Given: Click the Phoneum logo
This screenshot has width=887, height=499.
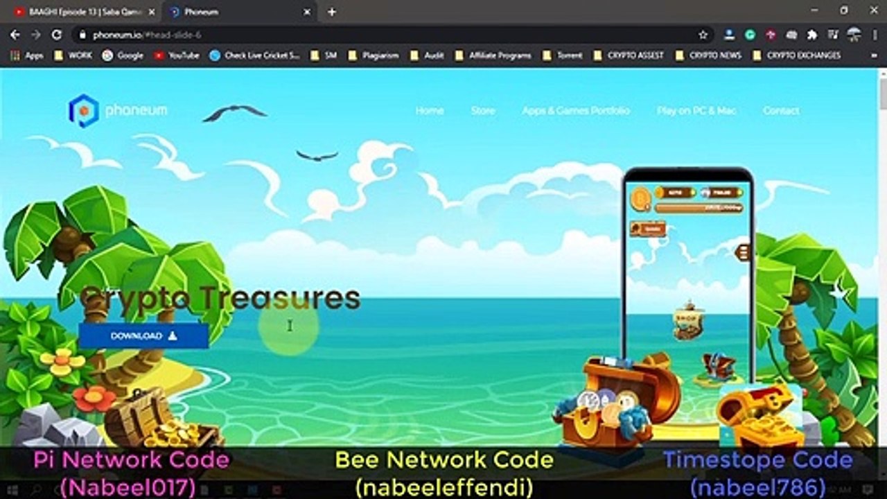Looking at the screenshot, I should [x=118, y=110].
